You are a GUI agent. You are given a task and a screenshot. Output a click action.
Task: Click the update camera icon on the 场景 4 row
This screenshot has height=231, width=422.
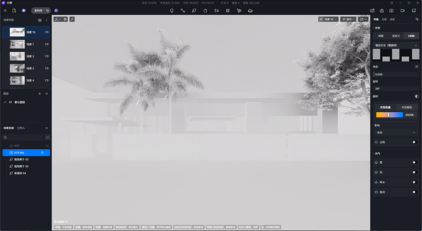point(47,80)
